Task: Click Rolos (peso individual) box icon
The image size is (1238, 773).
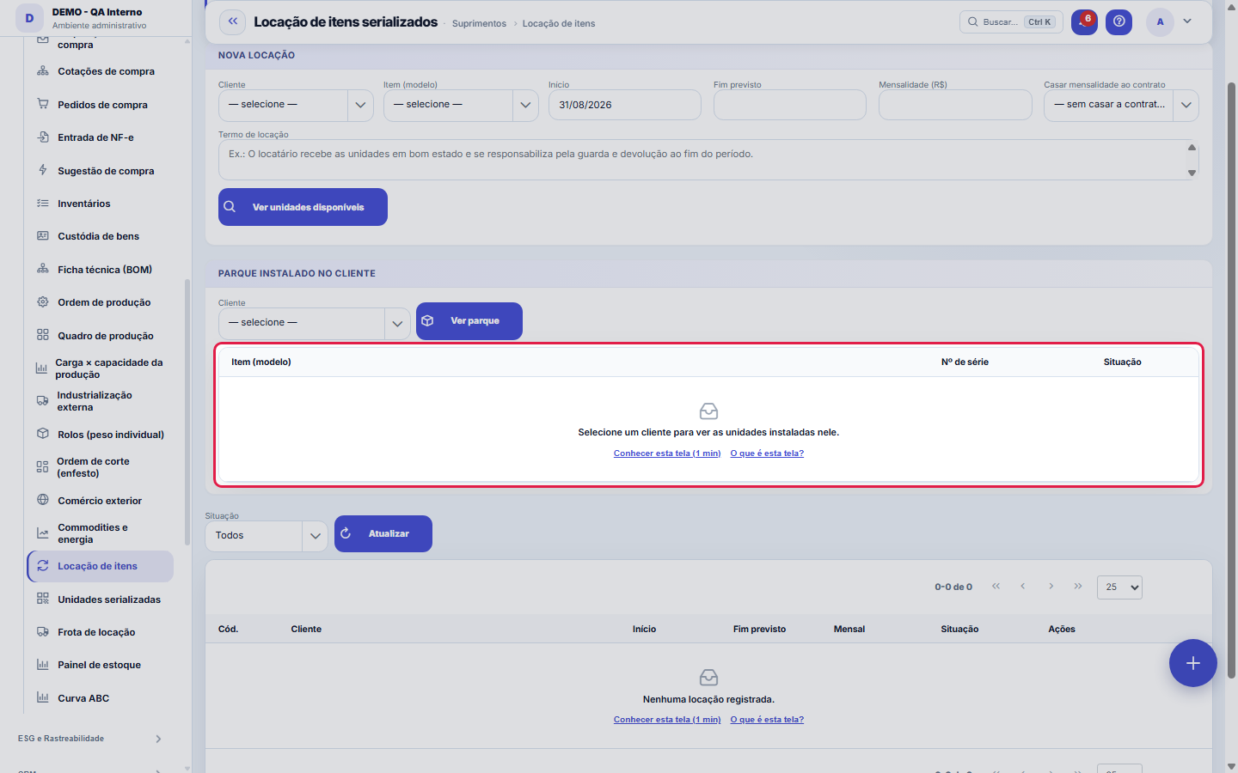Action: pyautogui.click(x=43, y=434)
